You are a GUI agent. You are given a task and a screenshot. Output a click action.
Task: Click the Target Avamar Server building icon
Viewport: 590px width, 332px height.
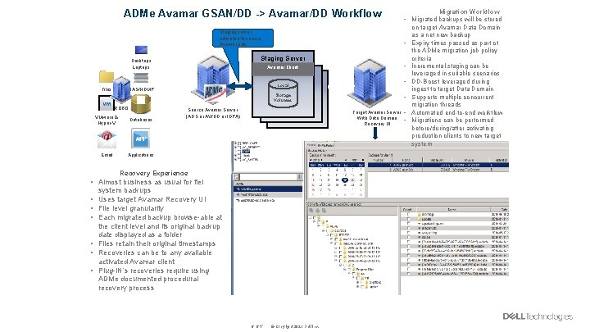click(369, 83)
